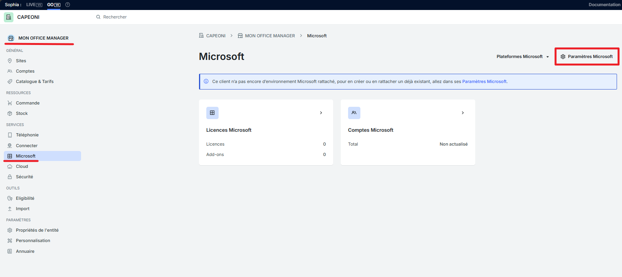The width and height of the screenshot is (622, 277).
Task: Open Catalogue & Tarifs in the sidebar
Action: (35, 81)
